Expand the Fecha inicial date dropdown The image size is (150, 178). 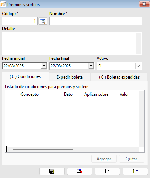tap(44, 66)
